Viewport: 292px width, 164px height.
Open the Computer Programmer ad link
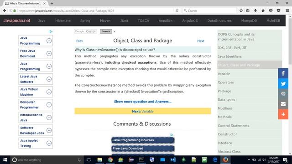point(36,105)
